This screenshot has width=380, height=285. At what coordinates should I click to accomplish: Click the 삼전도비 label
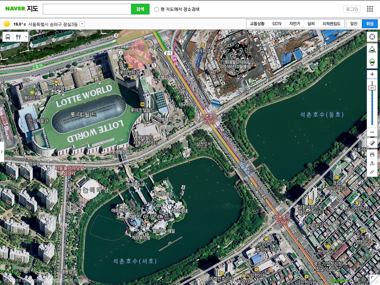[204, 144]
